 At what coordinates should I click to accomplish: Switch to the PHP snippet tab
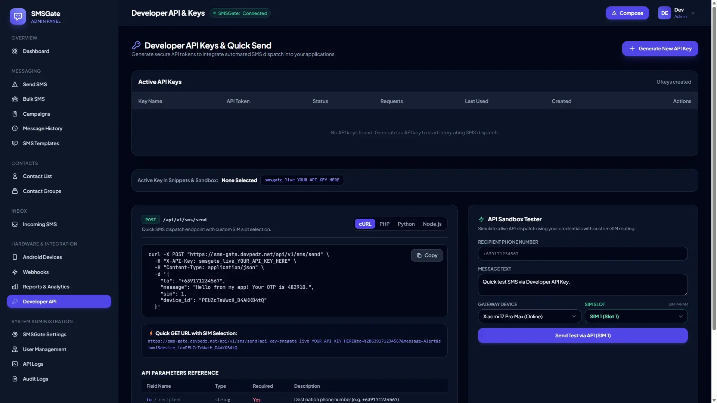(384, 224)
